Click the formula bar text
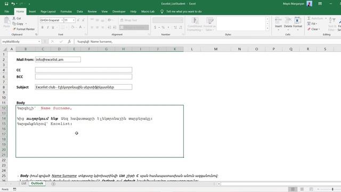The width and height of the screenshot is (341, 192). click(95, 42)
